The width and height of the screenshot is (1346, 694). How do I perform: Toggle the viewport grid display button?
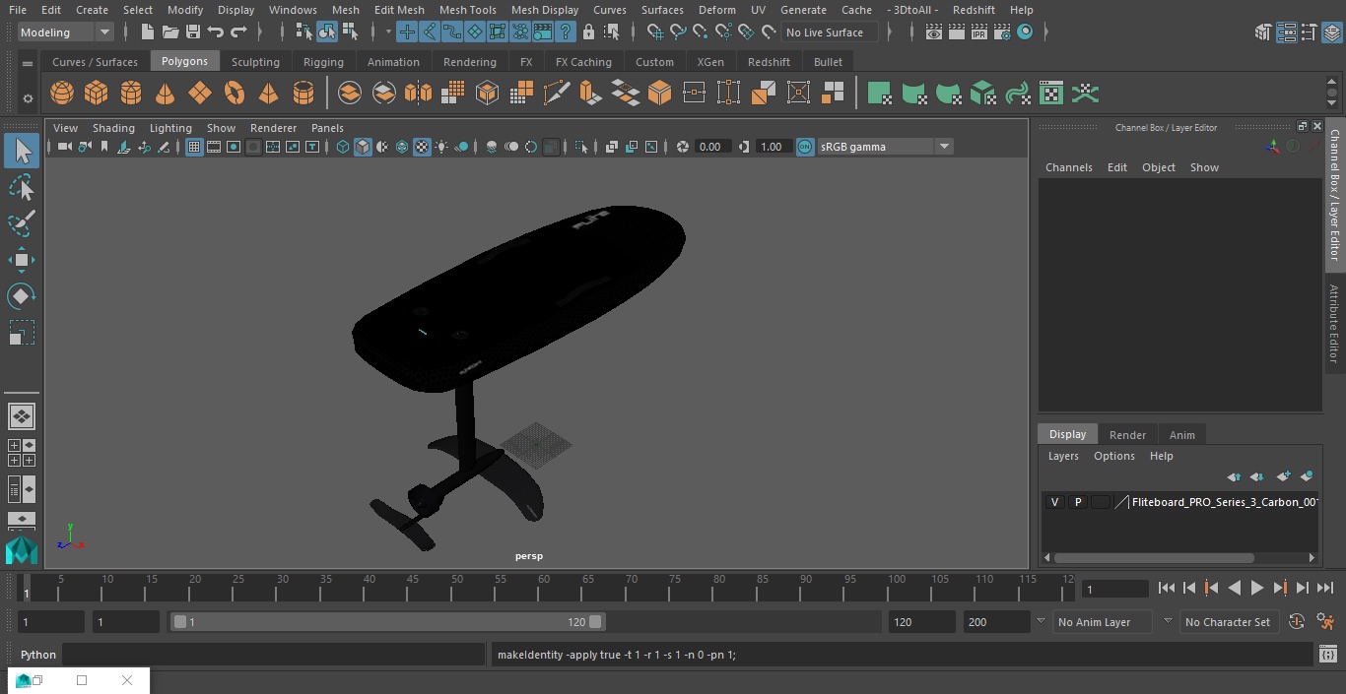point(194,147)
